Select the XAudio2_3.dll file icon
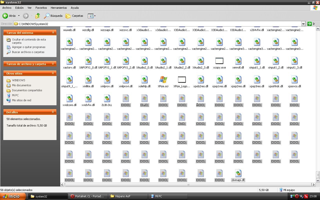Screen dimensions: 320x200 coord(200,61)
